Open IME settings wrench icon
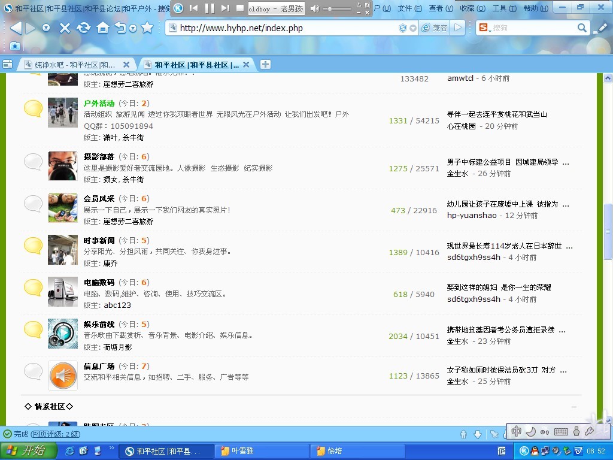 click(x=589, y=431)
